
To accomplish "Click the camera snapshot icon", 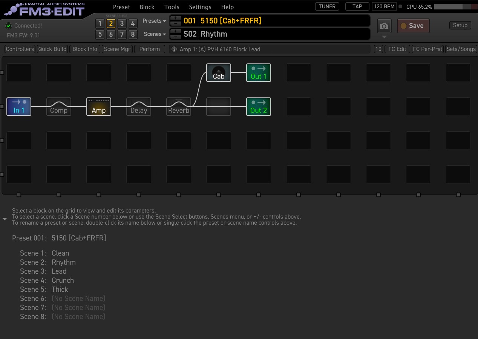I will [384, 26].
